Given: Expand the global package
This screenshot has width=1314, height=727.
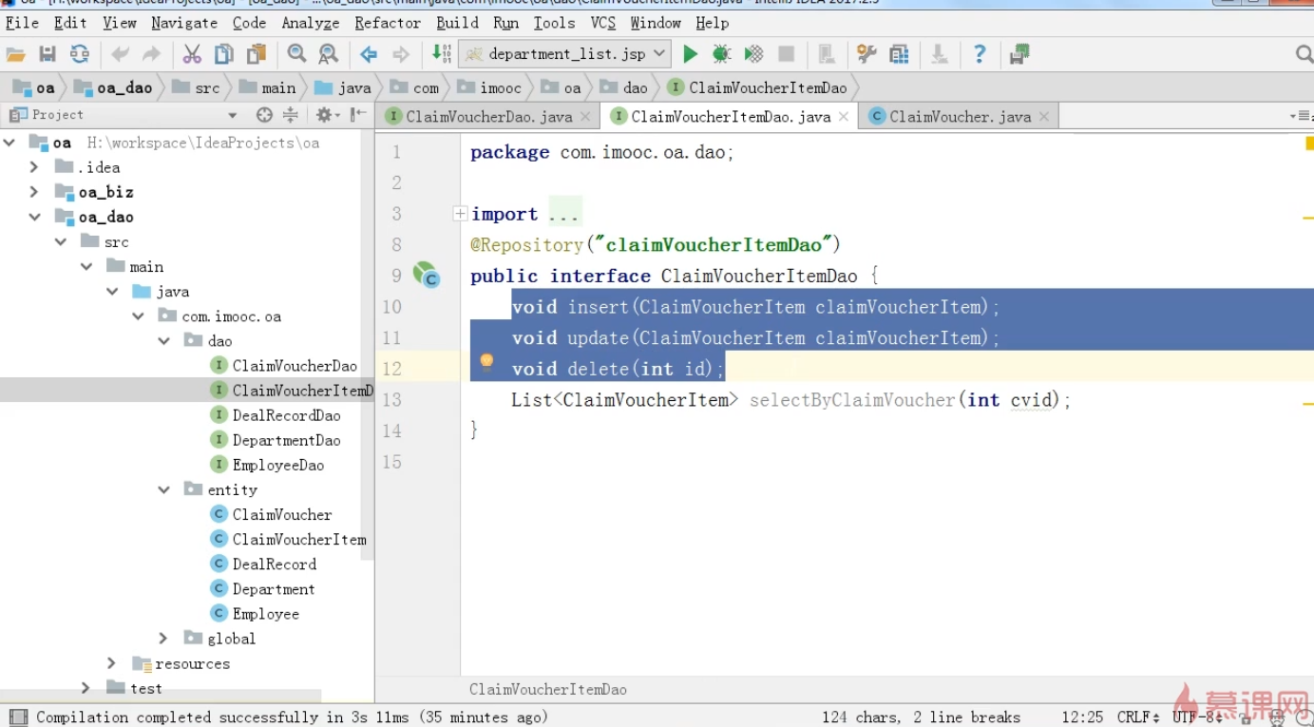Looking at the screenshot, I should pyautogui.click(x=163, y=639).
